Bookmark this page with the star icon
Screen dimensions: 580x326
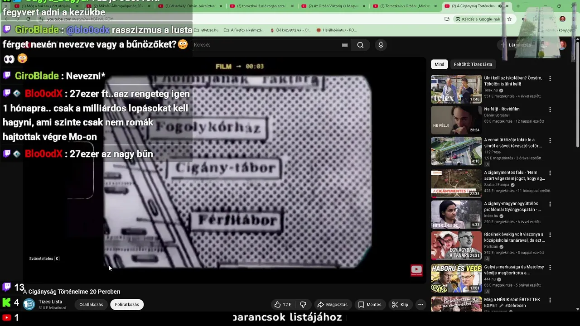point(509,19)
